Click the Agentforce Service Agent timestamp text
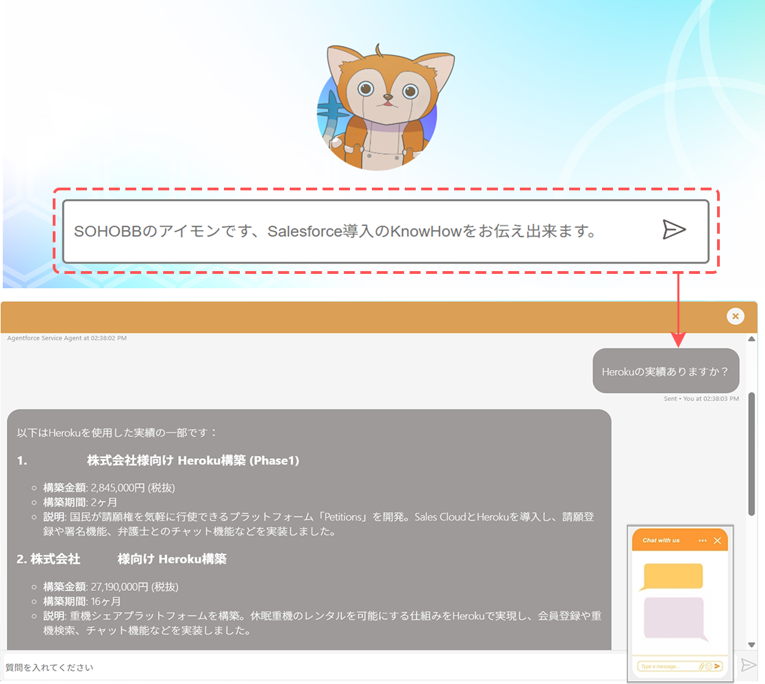This screenshot has width=765, height=684. pyautogui.click(x=67, y=338)
